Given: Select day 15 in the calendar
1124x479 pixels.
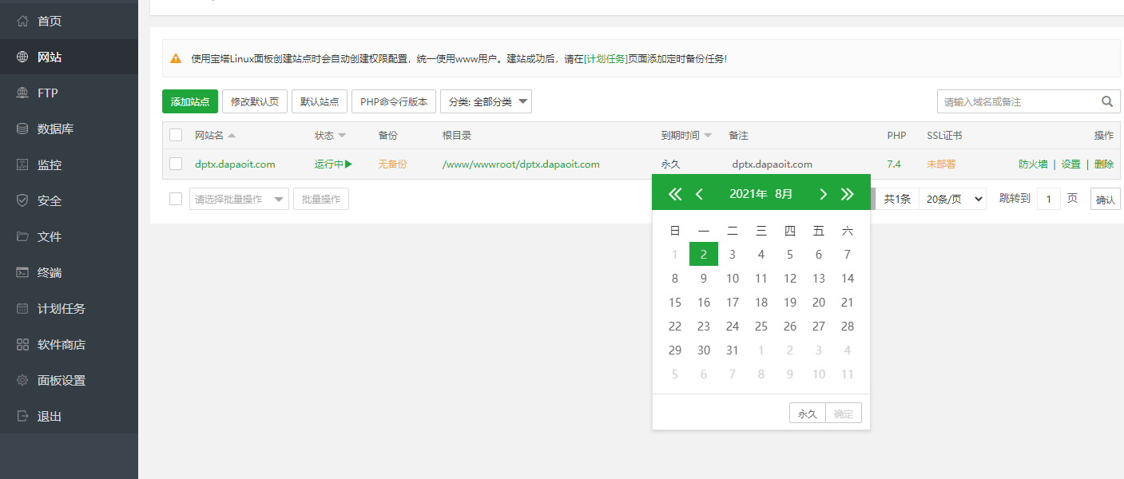Looking at the screenshot, I should (675, 302).
